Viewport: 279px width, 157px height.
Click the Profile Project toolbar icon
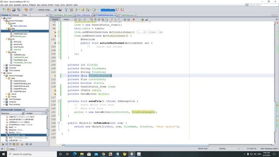[94, 10]
